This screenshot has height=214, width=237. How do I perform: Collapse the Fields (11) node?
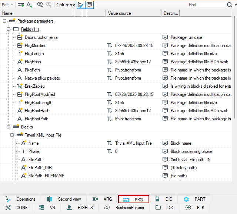click(8, 29)
